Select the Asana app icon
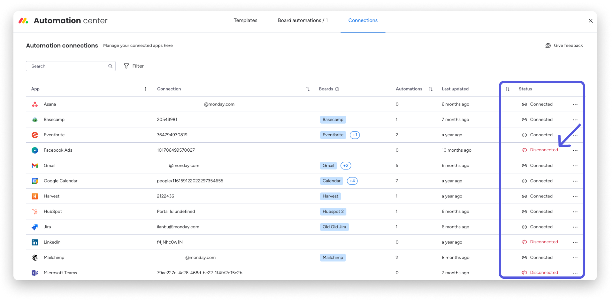 pyautogui.click(x=35, y=104)
